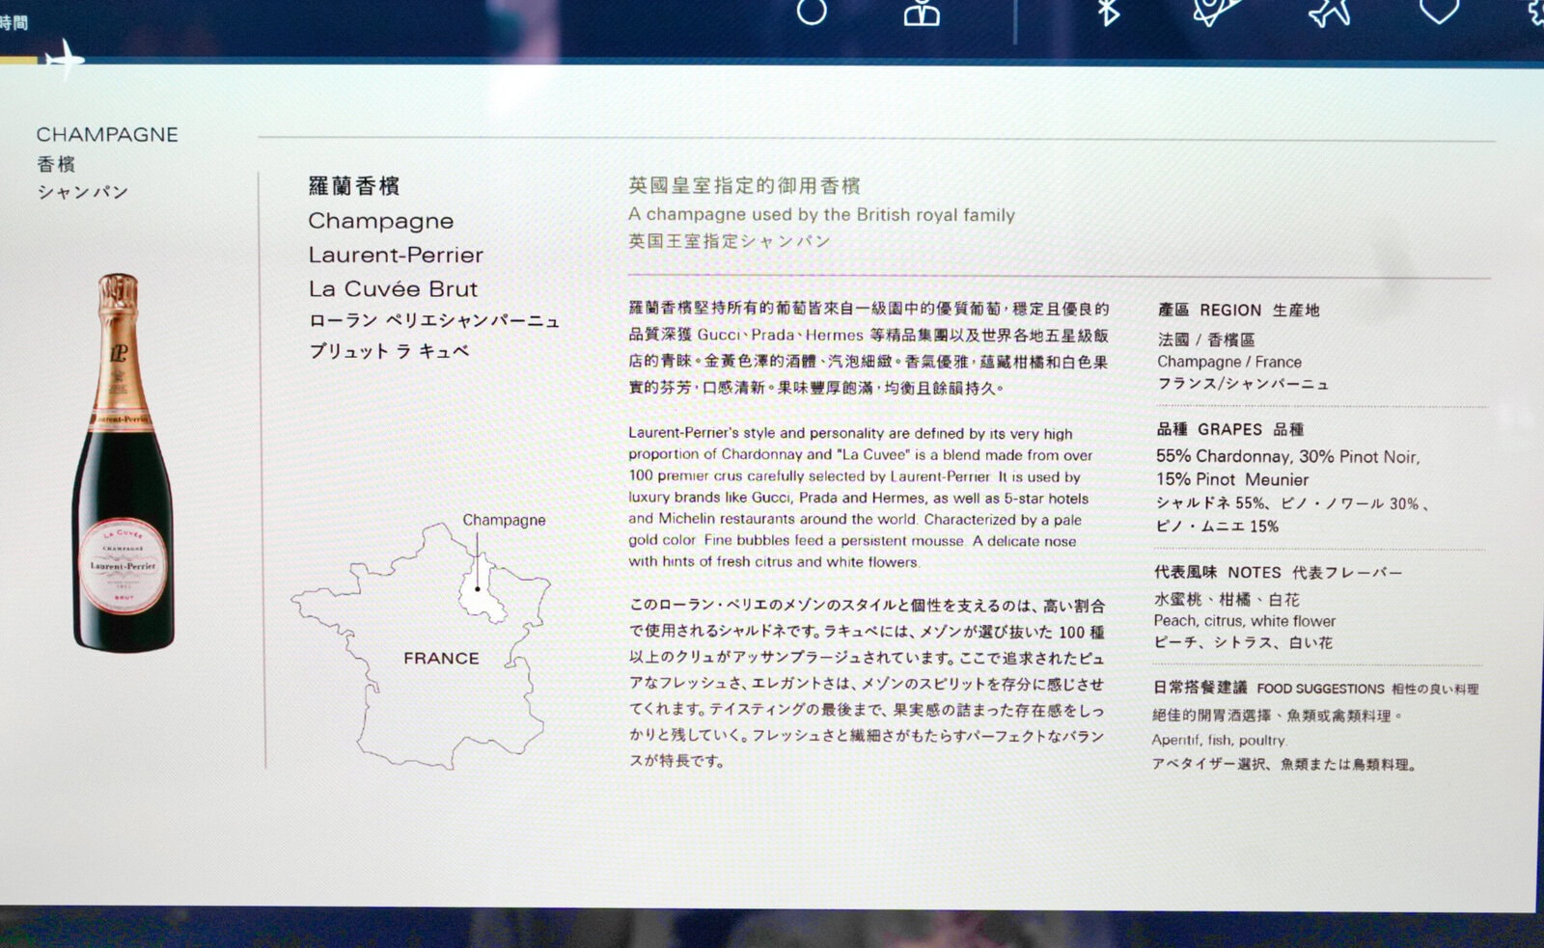
Task: Tap the circle icon in top bar
Action: pos(812,12)
